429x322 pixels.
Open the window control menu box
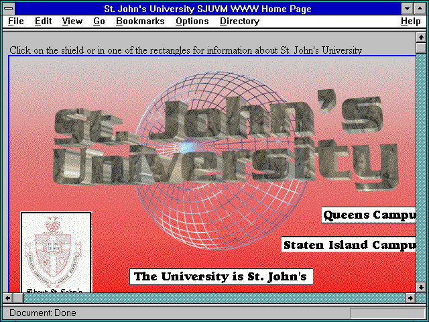click(x=9, y=9)
